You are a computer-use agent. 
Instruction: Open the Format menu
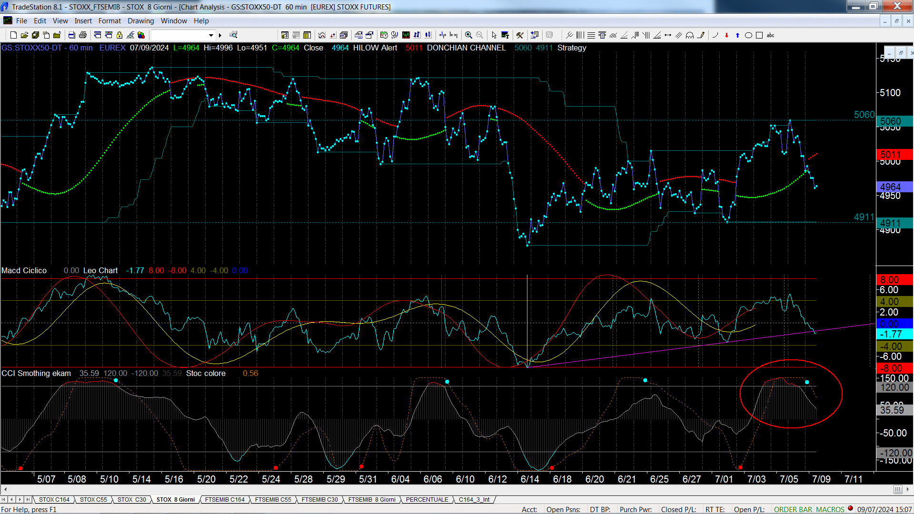[x=109, y=21]
